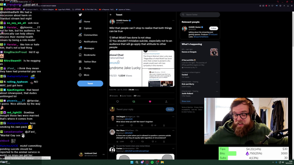Click the comment icon on UnCringed's reply
Image resolution: width=294 pixels, height=165 pixels.
click(131, 125)
